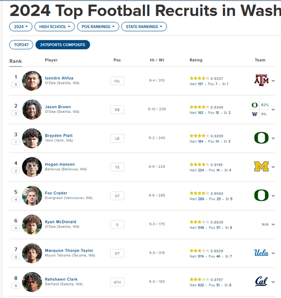The width and height of the screenshot is (281, 298).
Task: Open Hogan Hansen's player profile link
Action: tap(60, 164)
